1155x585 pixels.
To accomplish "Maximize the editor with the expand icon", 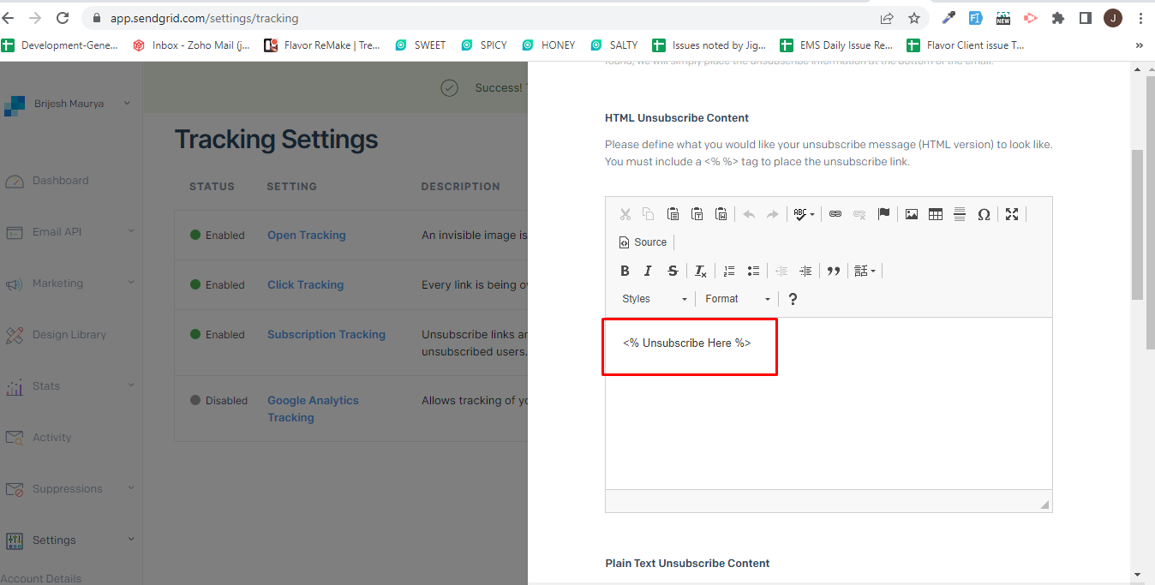I will pyautogui.click(x=1012, y=214).
